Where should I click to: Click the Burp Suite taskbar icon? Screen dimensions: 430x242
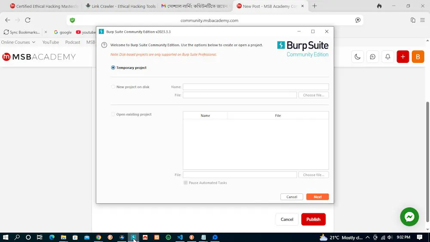coord(133,237)
